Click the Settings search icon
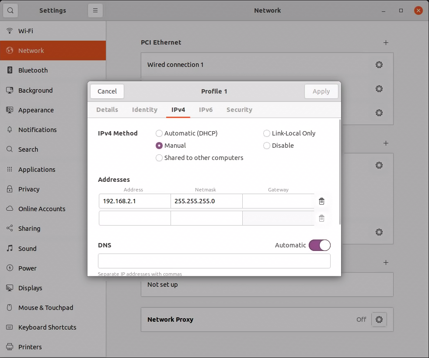Image resolution: width=429 pixels, height=358 pixels. 10,10
